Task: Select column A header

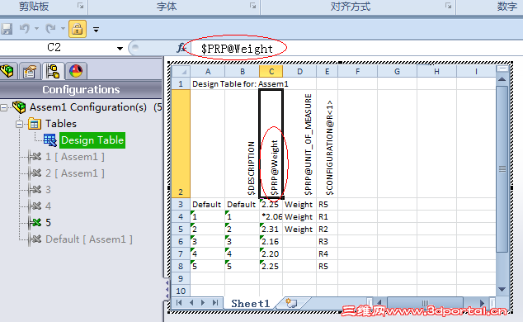Action: pyautogui.click(x=208, y=71)
